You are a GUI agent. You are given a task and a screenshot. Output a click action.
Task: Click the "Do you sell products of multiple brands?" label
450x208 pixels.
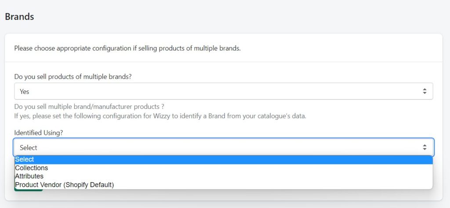(x=73, y=77)
